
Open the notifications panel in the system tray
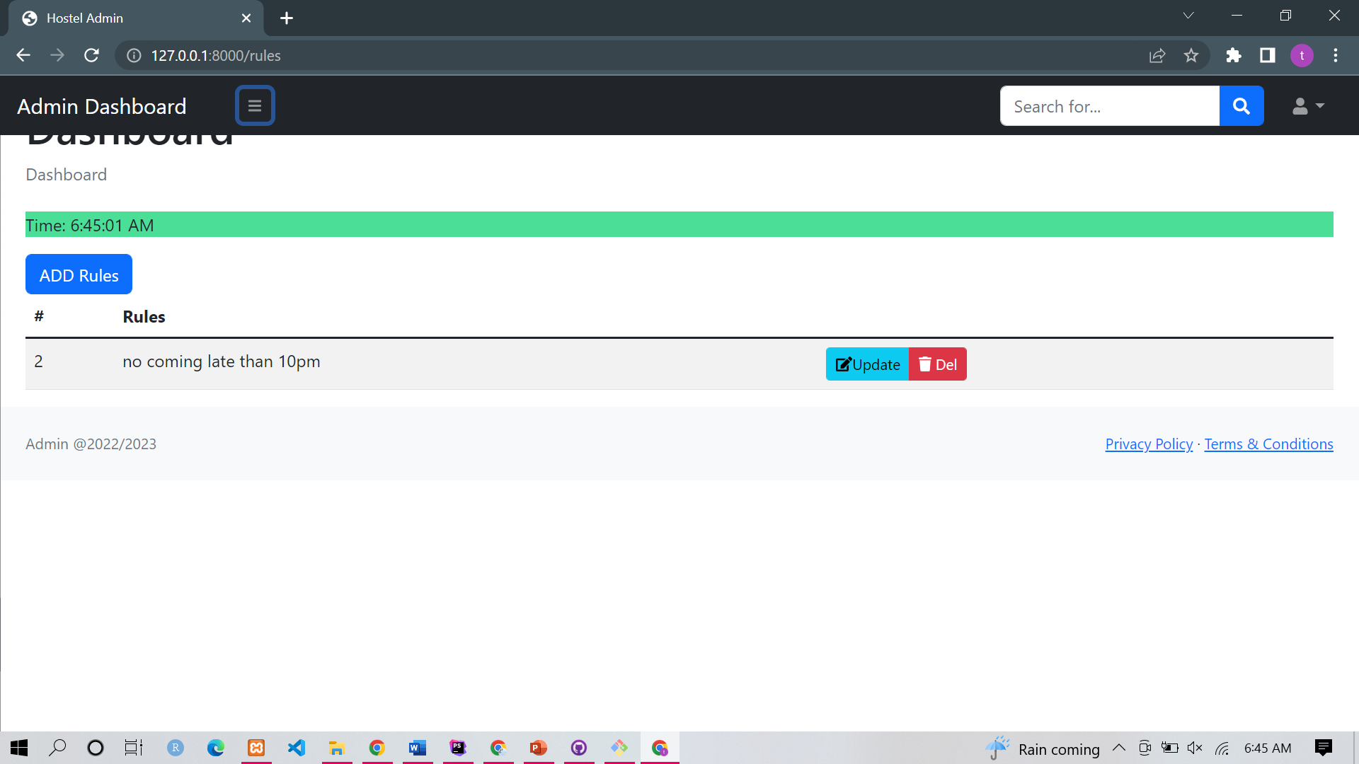tap(1325, 748)
